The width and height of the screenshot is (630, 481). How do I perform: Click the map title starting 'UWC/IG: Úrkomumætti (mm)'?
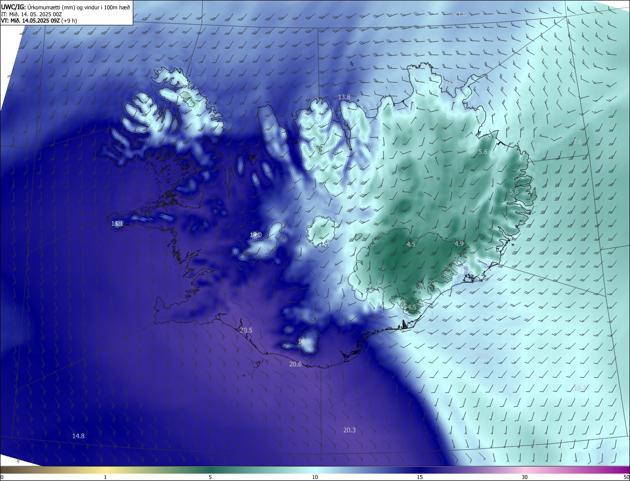66,7
